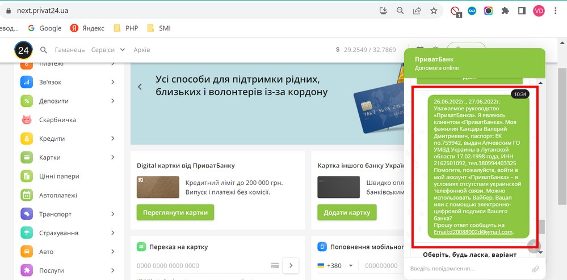Click the card icon in Переказ на картку field

click(x=275, y=266)
